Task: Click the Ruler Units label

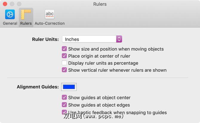Action: (45, 39)
